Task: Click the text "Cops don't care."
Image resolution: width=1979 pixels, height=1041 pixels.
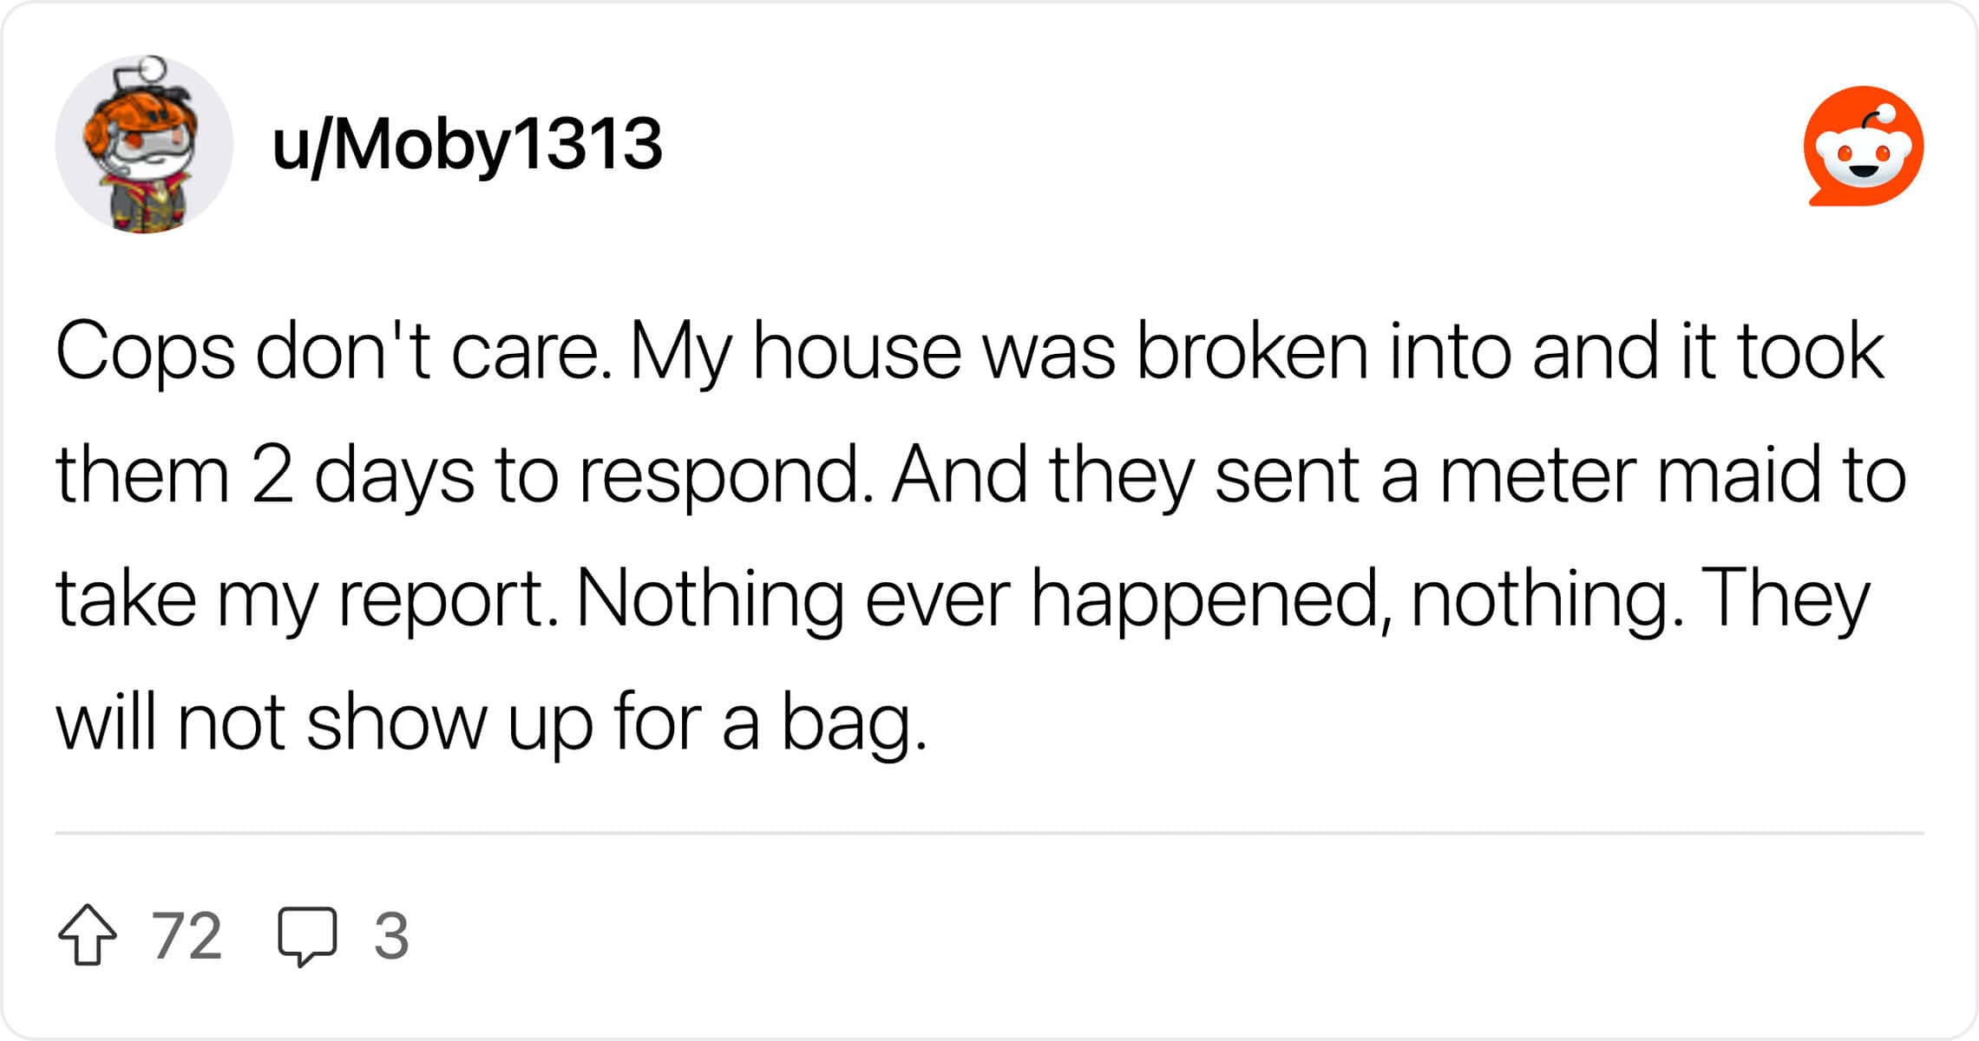Action: click(333, 351)
